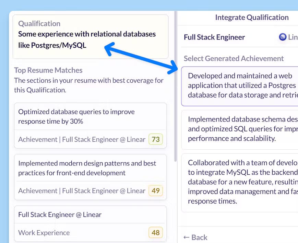Click the Integrate Qualification header
The image size is (298, 243).
[x=252, y=18]
